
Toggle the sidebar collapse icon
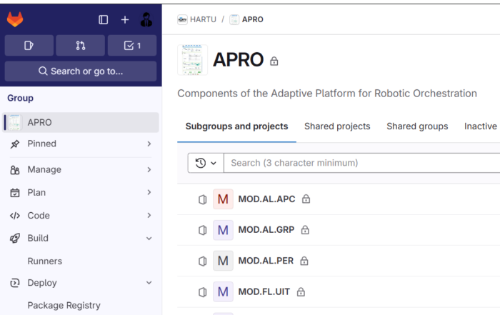point(103,20)
